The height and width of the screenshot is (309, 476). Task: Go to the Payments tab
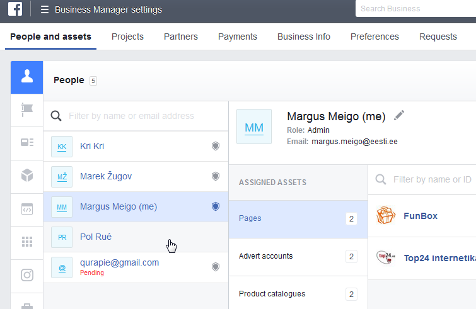point(237,37)
